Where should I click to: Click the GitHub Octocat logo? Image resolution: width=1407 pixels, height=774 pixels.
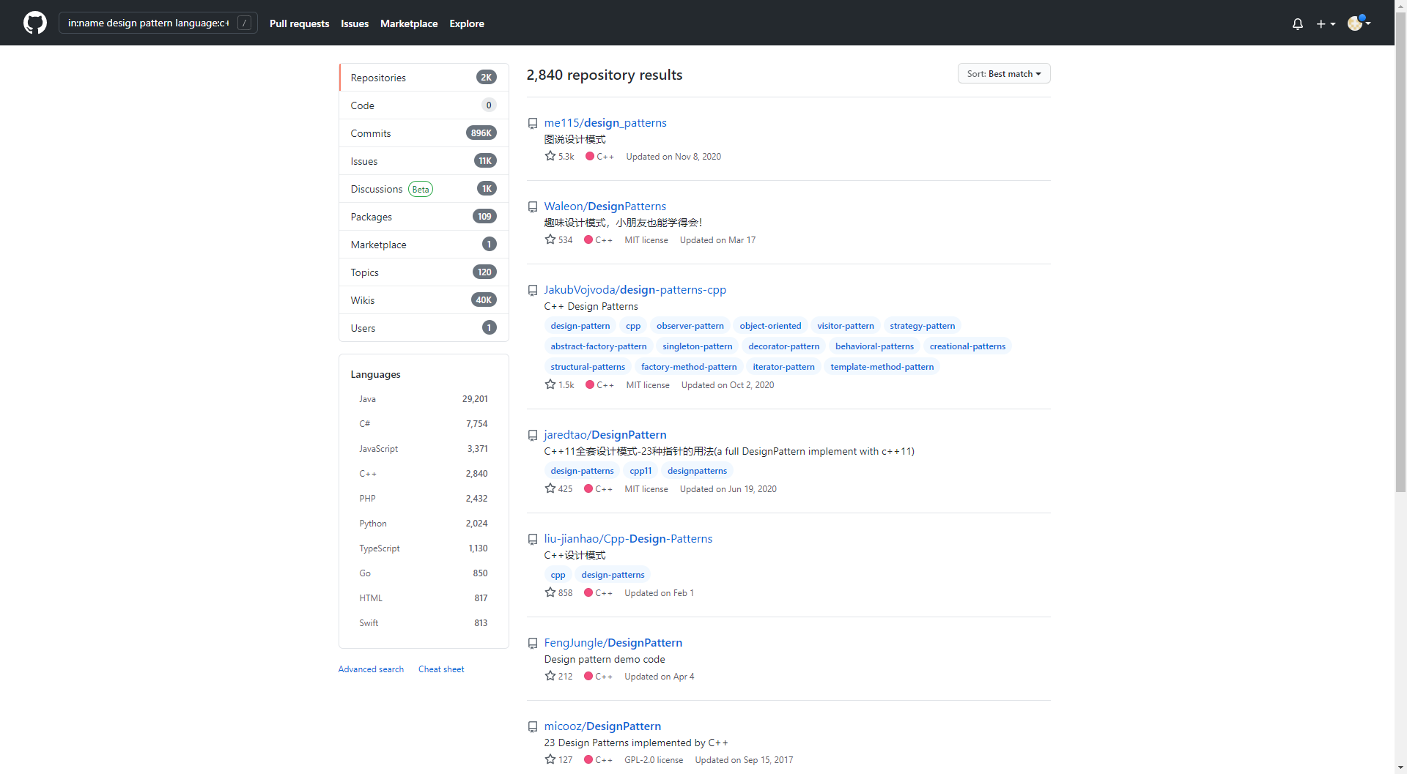[x=34, y=23]
